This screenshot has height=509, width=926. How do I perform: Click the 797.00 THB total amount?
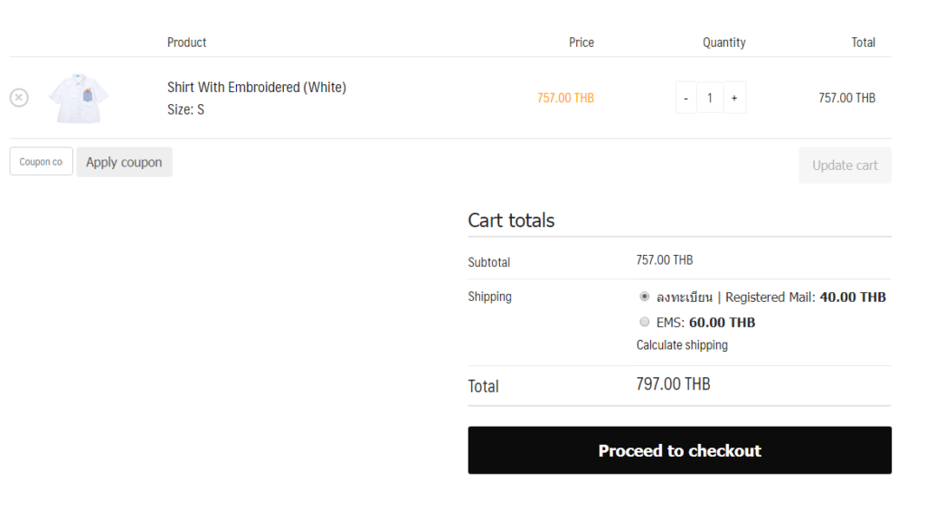tap(673, 384)
